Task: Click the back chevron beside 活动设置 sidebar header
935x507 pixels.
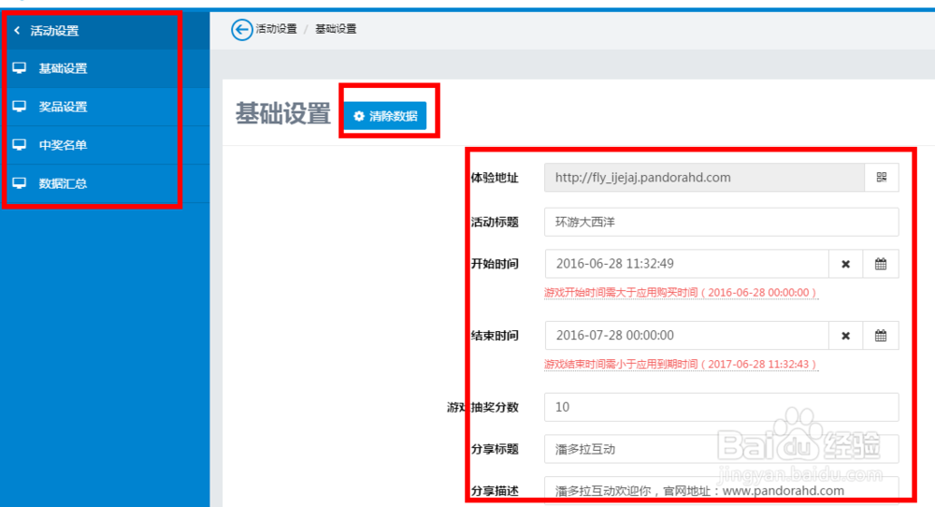Action: pyautogui.click(x=17, y=31)
